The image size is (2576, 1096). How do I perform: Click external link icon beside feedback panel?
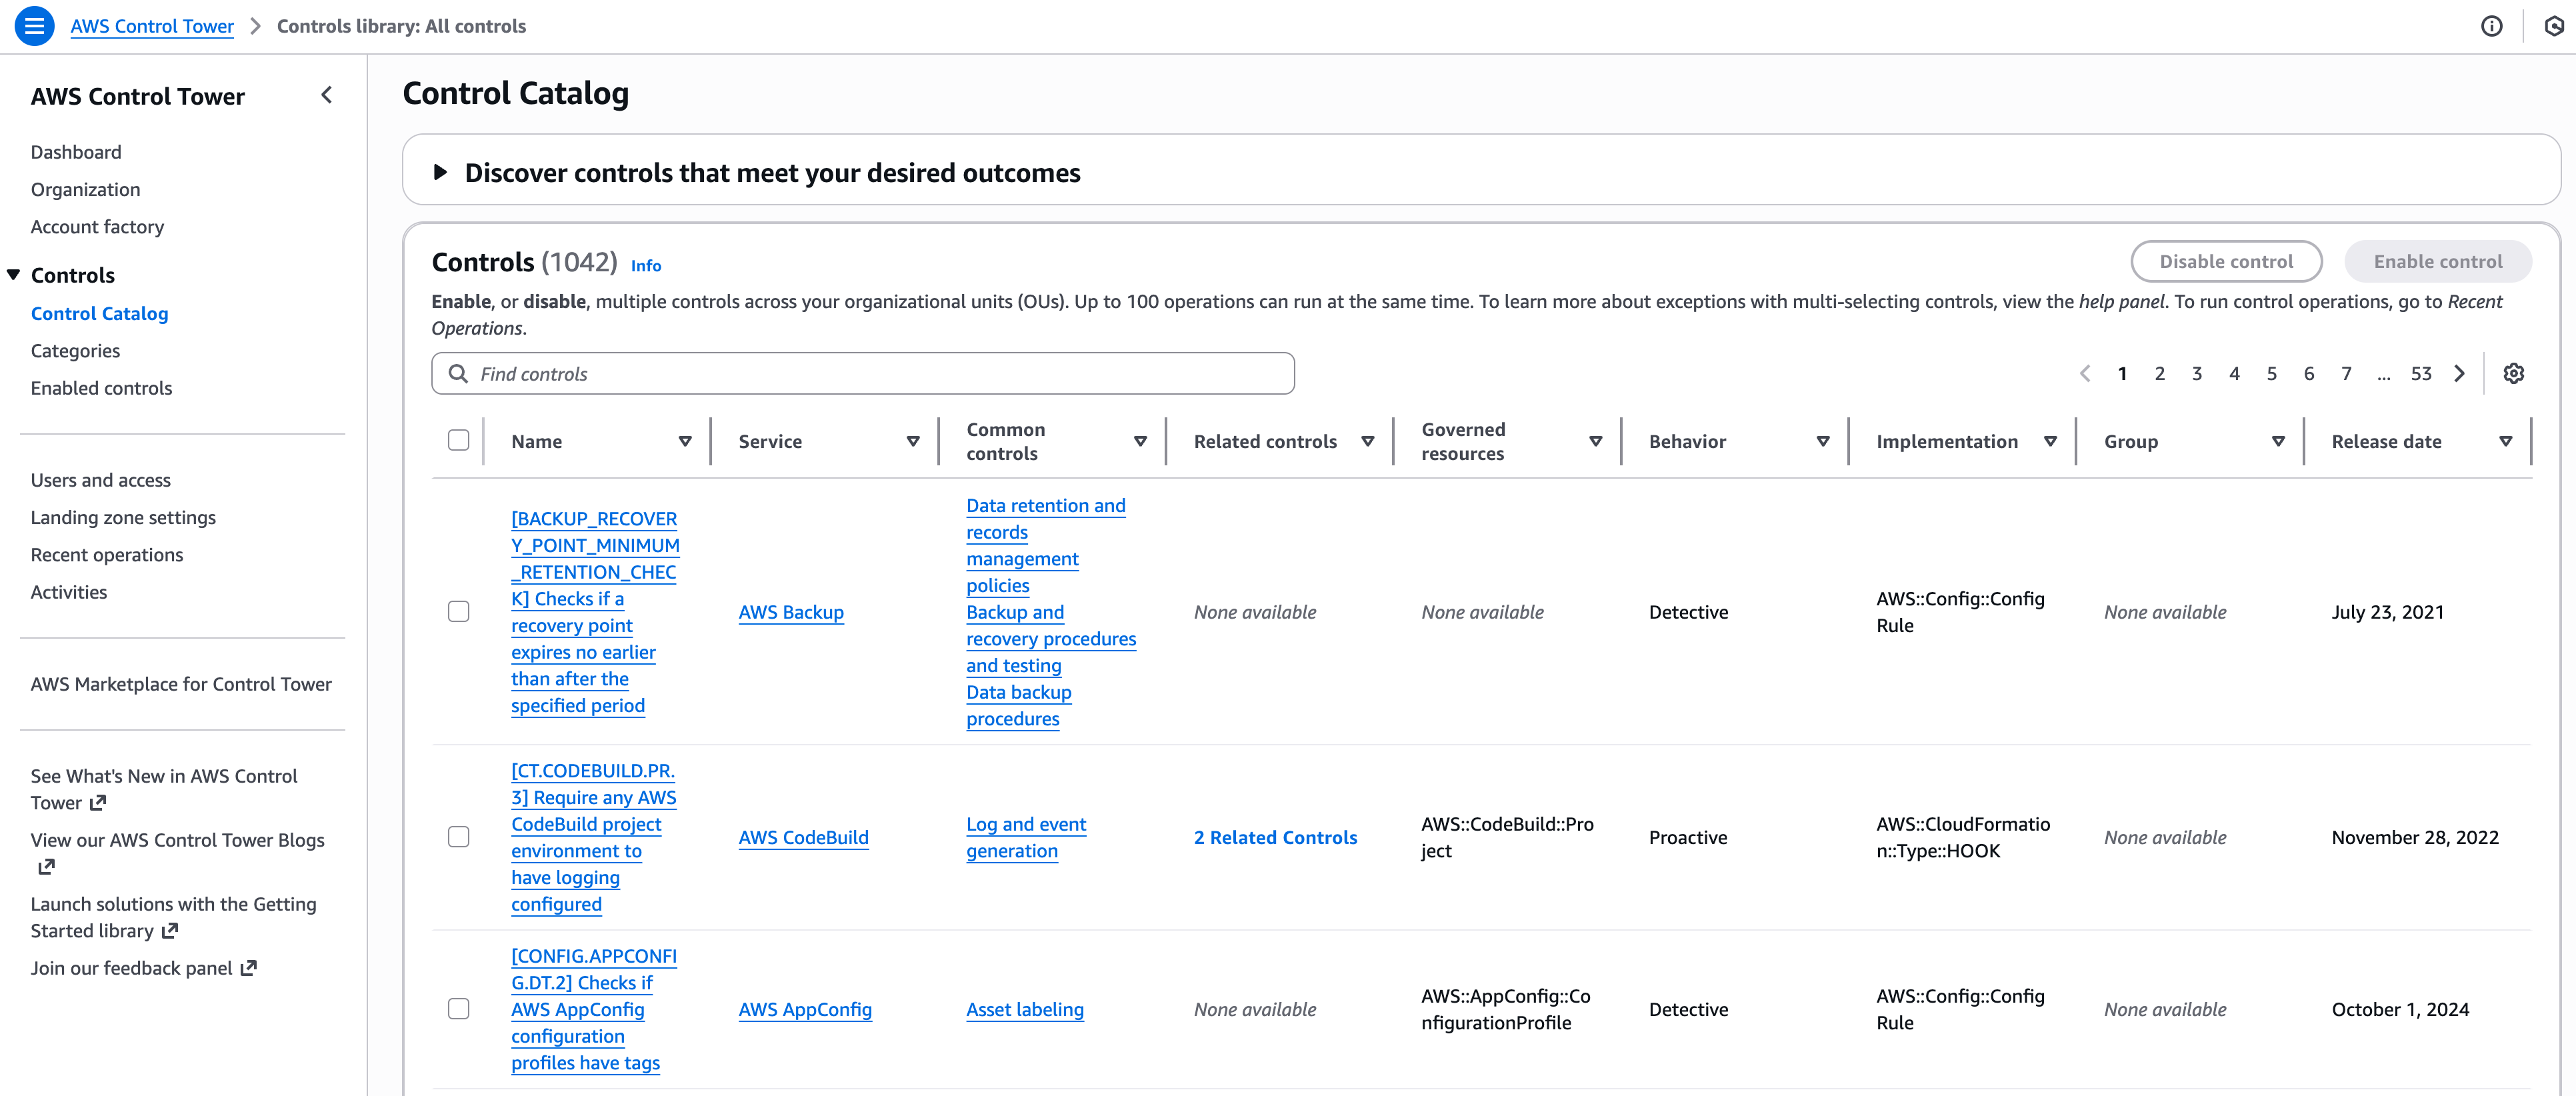[x=249, y=968]
